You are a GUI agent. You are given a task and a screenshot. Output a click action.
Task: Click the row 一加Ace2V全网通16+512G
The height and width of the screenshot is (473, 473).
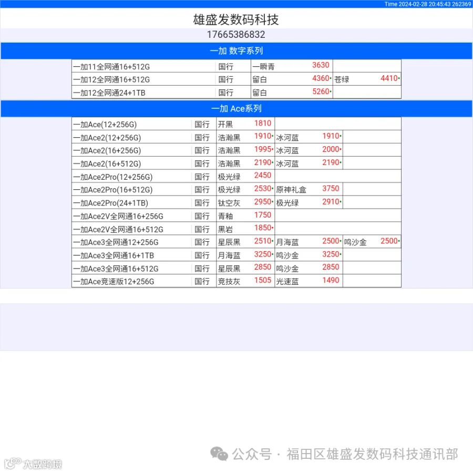(x=236, y=229)
